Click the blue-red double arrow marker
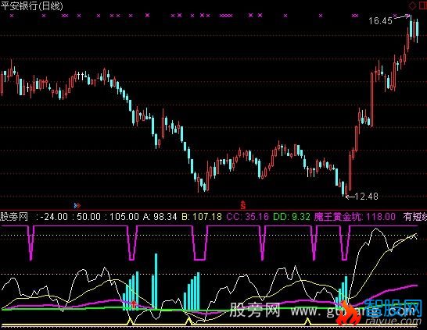 point(77,206)
